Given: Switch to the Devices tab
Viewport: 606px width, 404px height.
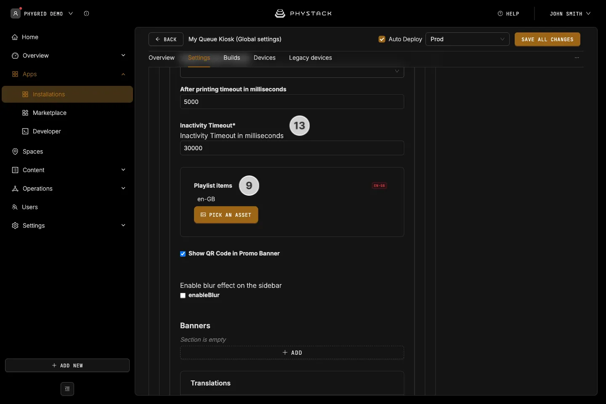Looking at the screenshot, I should click(x=265, y=58).
